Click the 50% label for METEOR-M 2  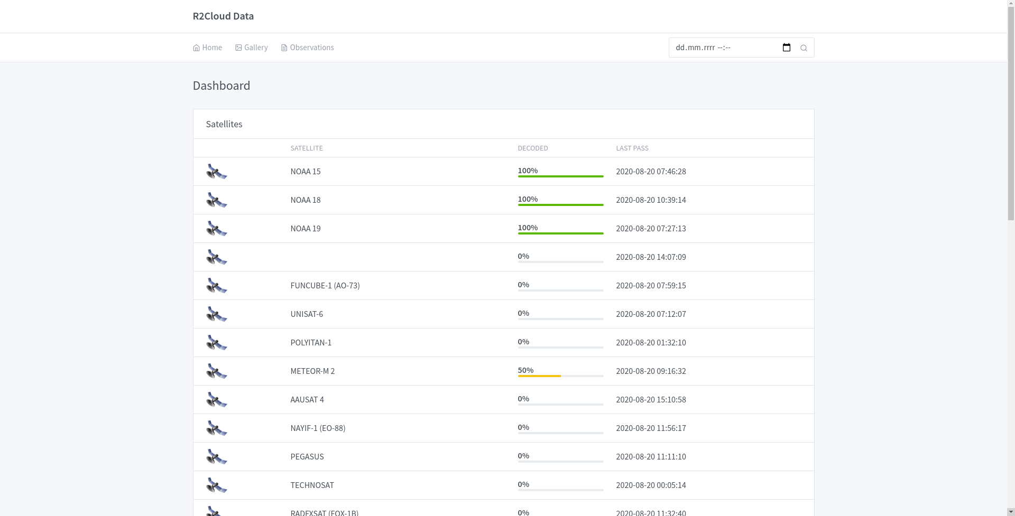(x=525, y=370)
